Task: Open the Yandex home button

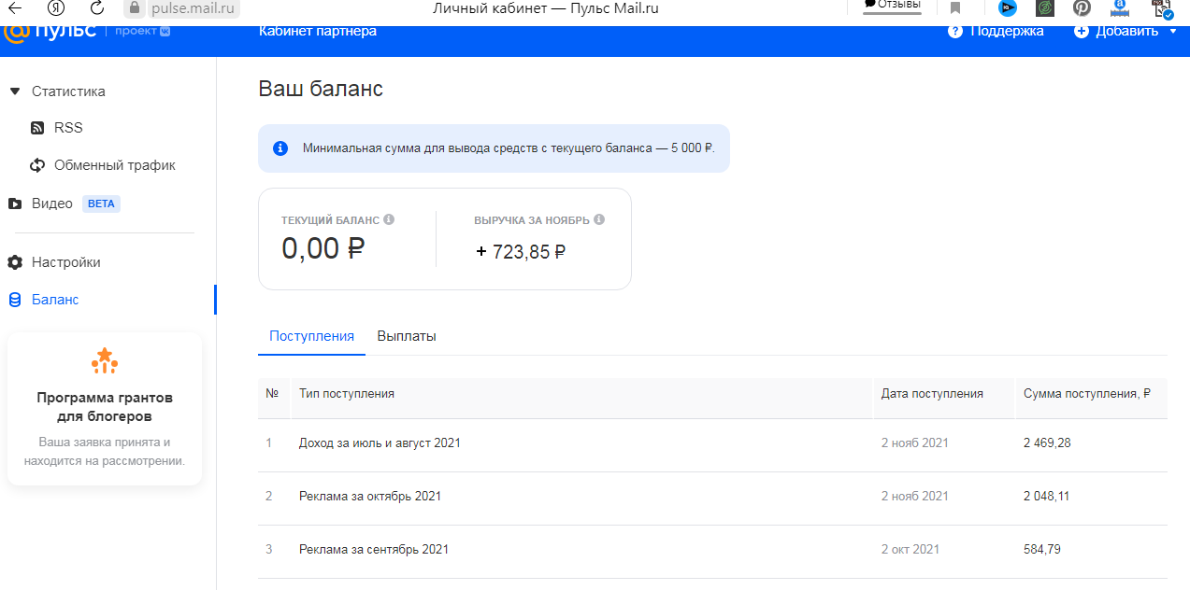Action: pyautogui.click(x=55, y=8)
